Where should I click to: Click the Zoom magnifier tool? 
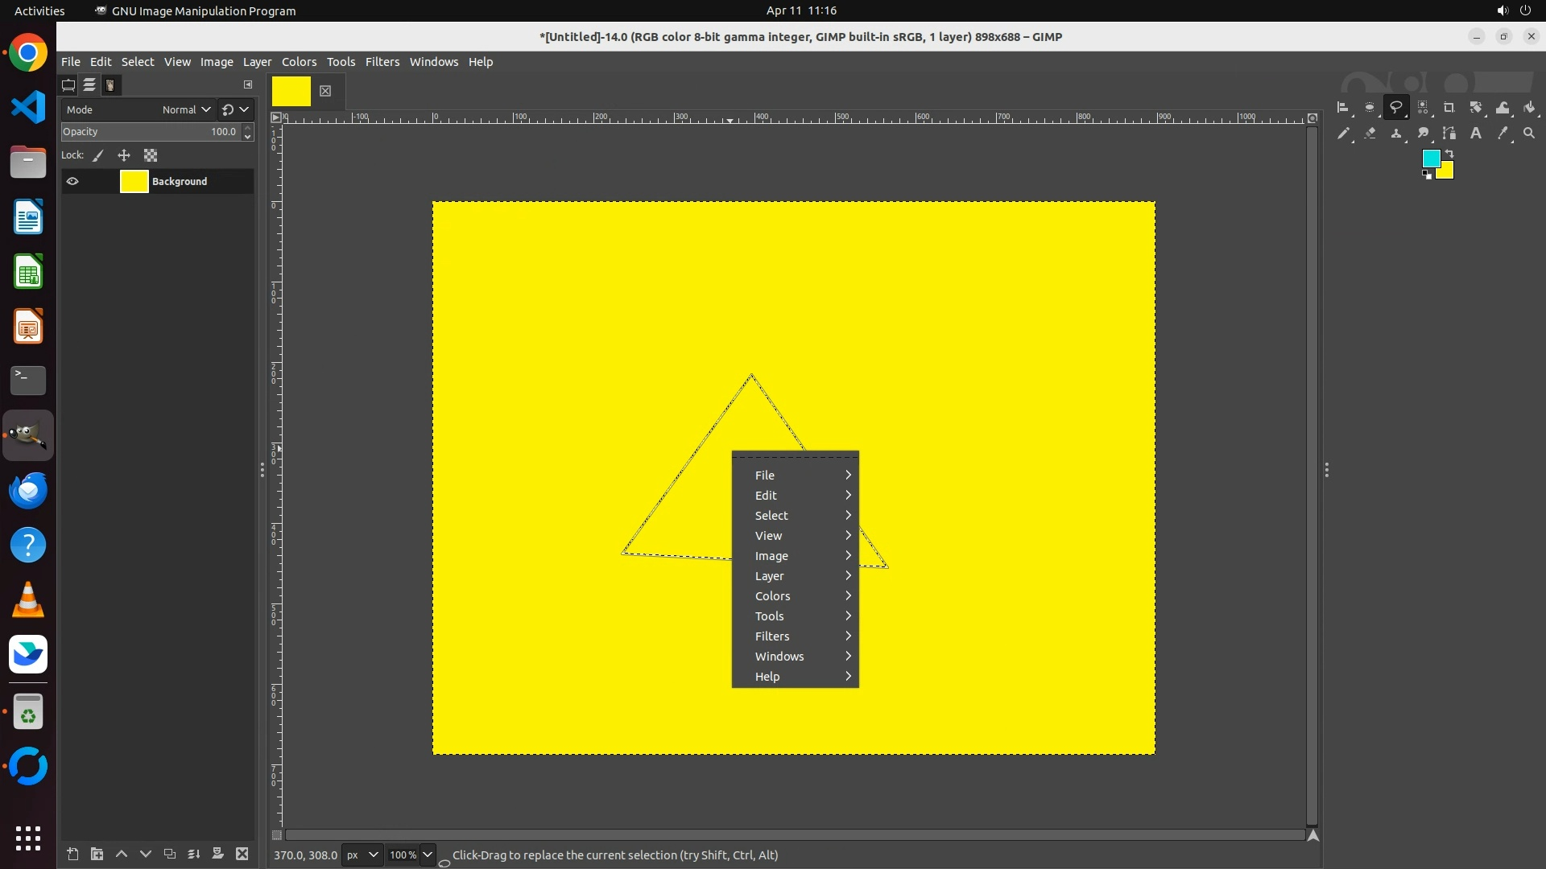(x=1528, y=134)
